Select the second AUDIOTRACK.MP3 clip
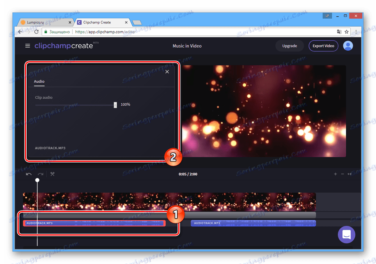 [253, 223]
